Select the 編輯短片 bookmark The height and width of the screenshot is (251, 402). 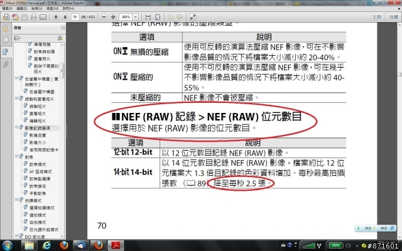pos(38,121)
